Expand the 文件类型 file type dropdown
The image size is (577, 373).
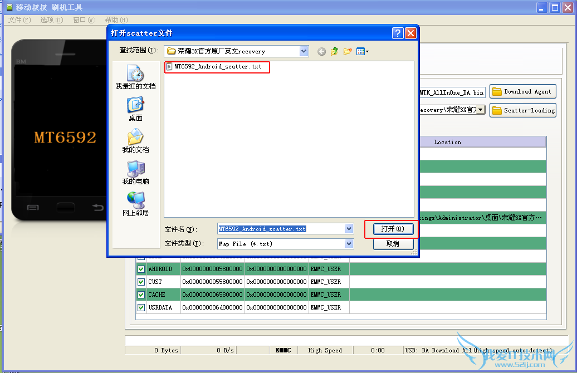(349, 243)
